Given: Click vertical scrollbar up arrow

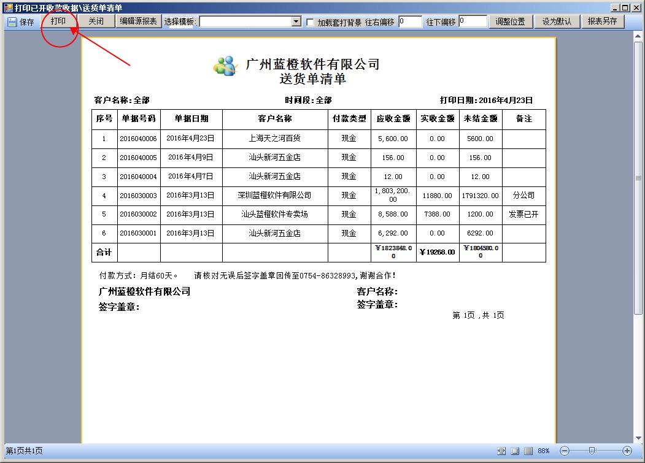Looking at the screenshot, I should 638,36.
